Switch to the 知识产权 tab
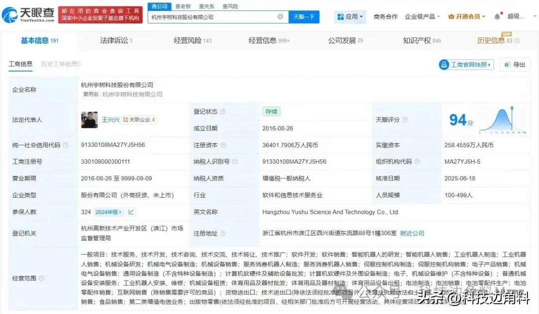This screenshot has width=539, height=314. coord(422,40)
